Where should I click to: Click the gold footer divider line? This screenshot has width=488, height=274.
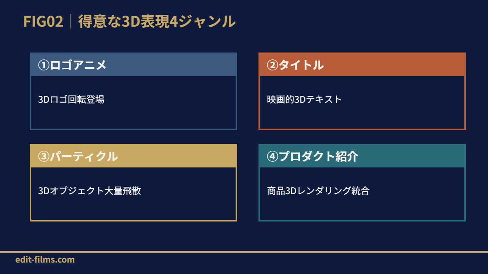click(244, 252)
